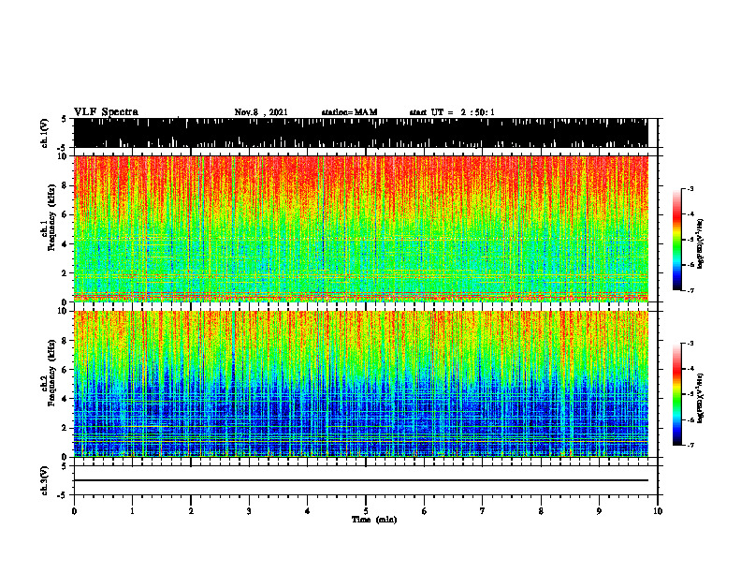The height and width of the screenshot is (573, 741).
Task: Select the date text "Nov.8 , 2021"
Action: (261, 112)
